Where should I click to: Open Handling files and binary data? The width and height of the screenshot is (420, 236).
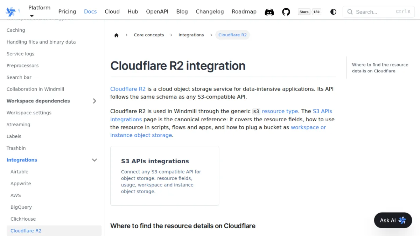(41, 42)
